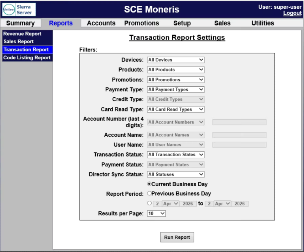Click the Account Number text input field
This screenshot has height=252, width=304.
pyautogui.click(x=239, y=122)
